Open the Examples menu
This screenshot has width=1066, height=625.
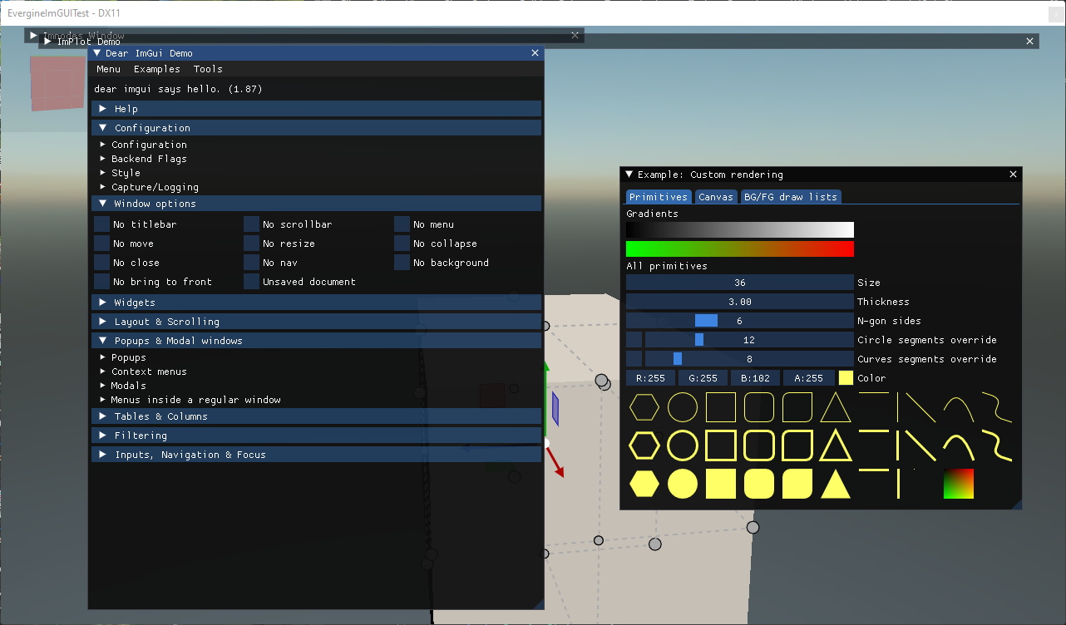click(x=156, y=69)
